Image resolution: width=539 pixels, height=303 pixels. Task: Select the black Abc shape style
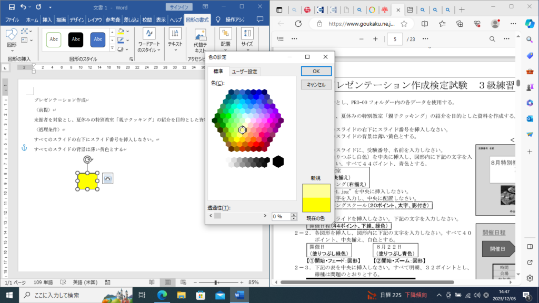tap(75, 39)
